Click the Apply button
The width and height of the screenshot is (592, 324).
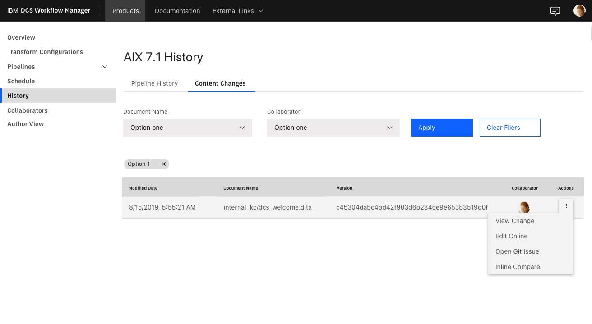[442, 128]
